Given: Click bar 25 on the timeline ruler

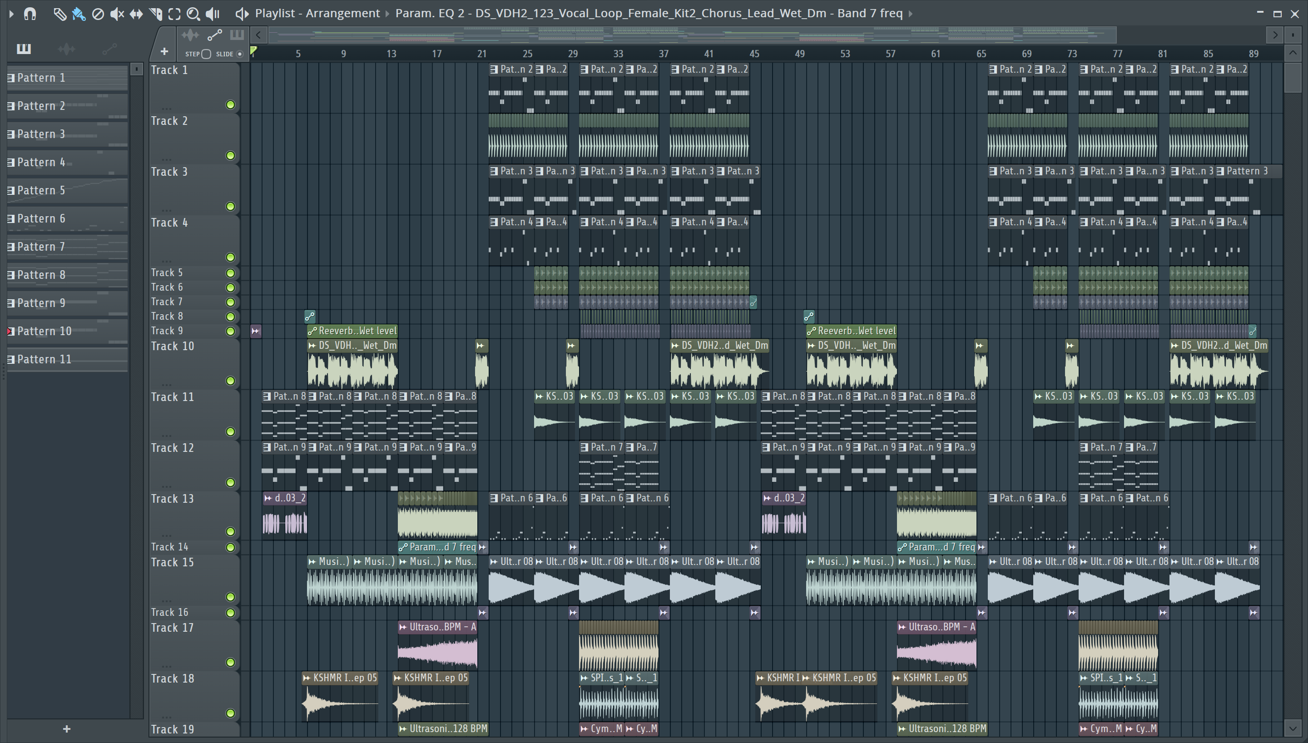Looking at the screenshot, I should pos(527,54).
